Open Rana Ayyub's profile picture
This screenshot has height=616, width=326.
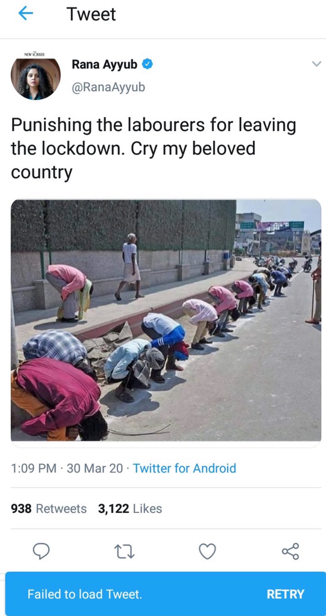[x=36, y=79]
